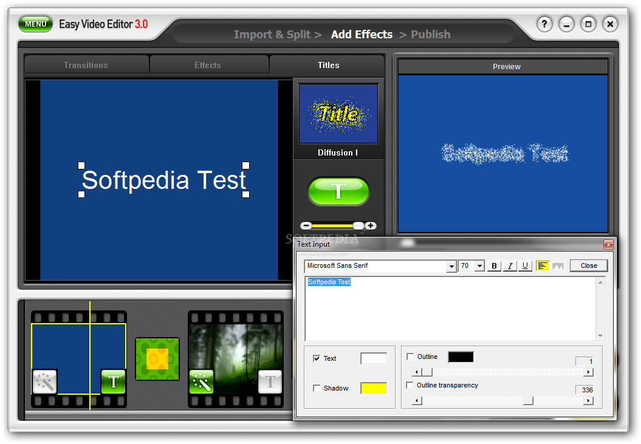Open the green MENU button
Viewport: 641px width, 444px height.
pos(36,24)
